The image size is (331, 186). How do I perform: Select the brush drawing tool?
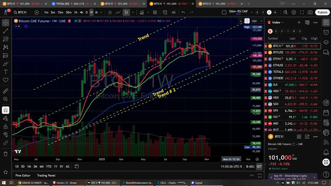pyautogui.click(x=6, y=64)
